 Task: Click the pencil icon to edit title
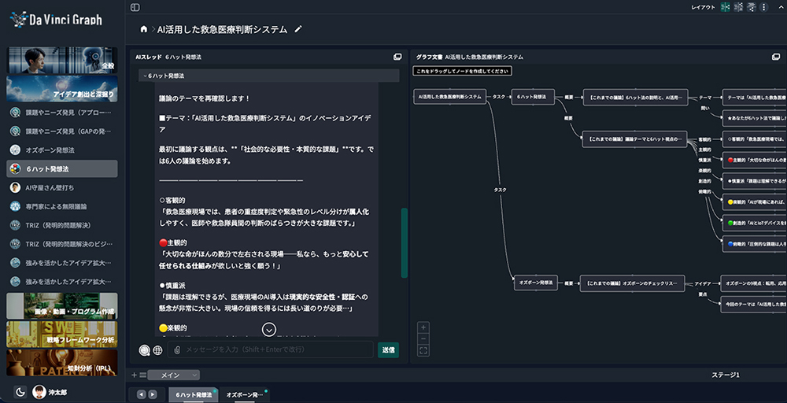tap(297, 29)
